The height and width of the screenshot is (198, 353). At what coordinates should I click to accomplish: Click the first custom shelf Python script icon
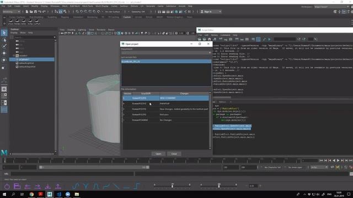point(11,21)
